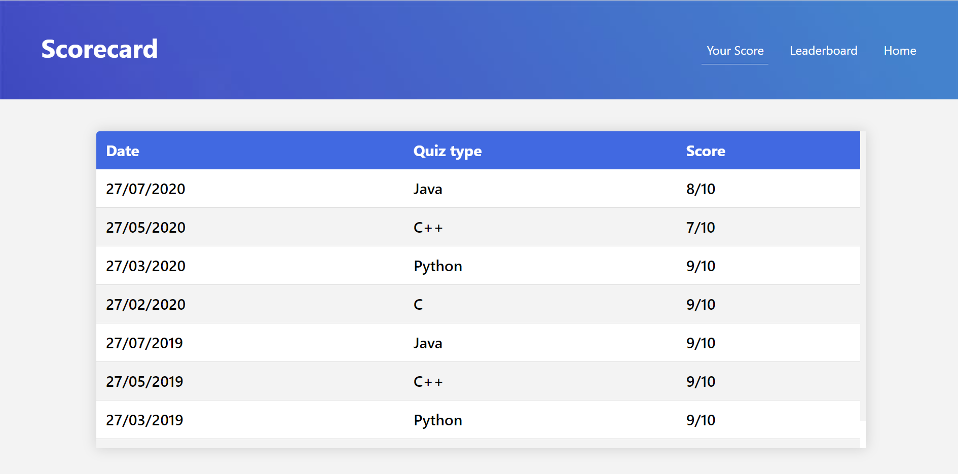The height and width of the screenshot is (474, 958).
Task: Click the 9/10 score for the 2019 Python quiz
Action: click(x=701, y=420)
